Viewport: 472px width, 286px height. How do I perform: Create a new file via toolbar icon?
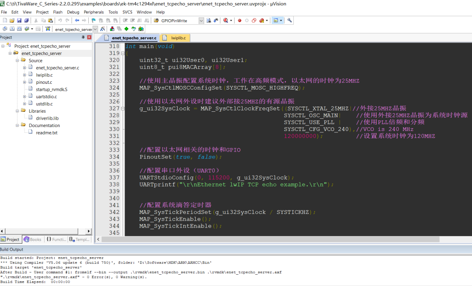(x=5, y=21)
